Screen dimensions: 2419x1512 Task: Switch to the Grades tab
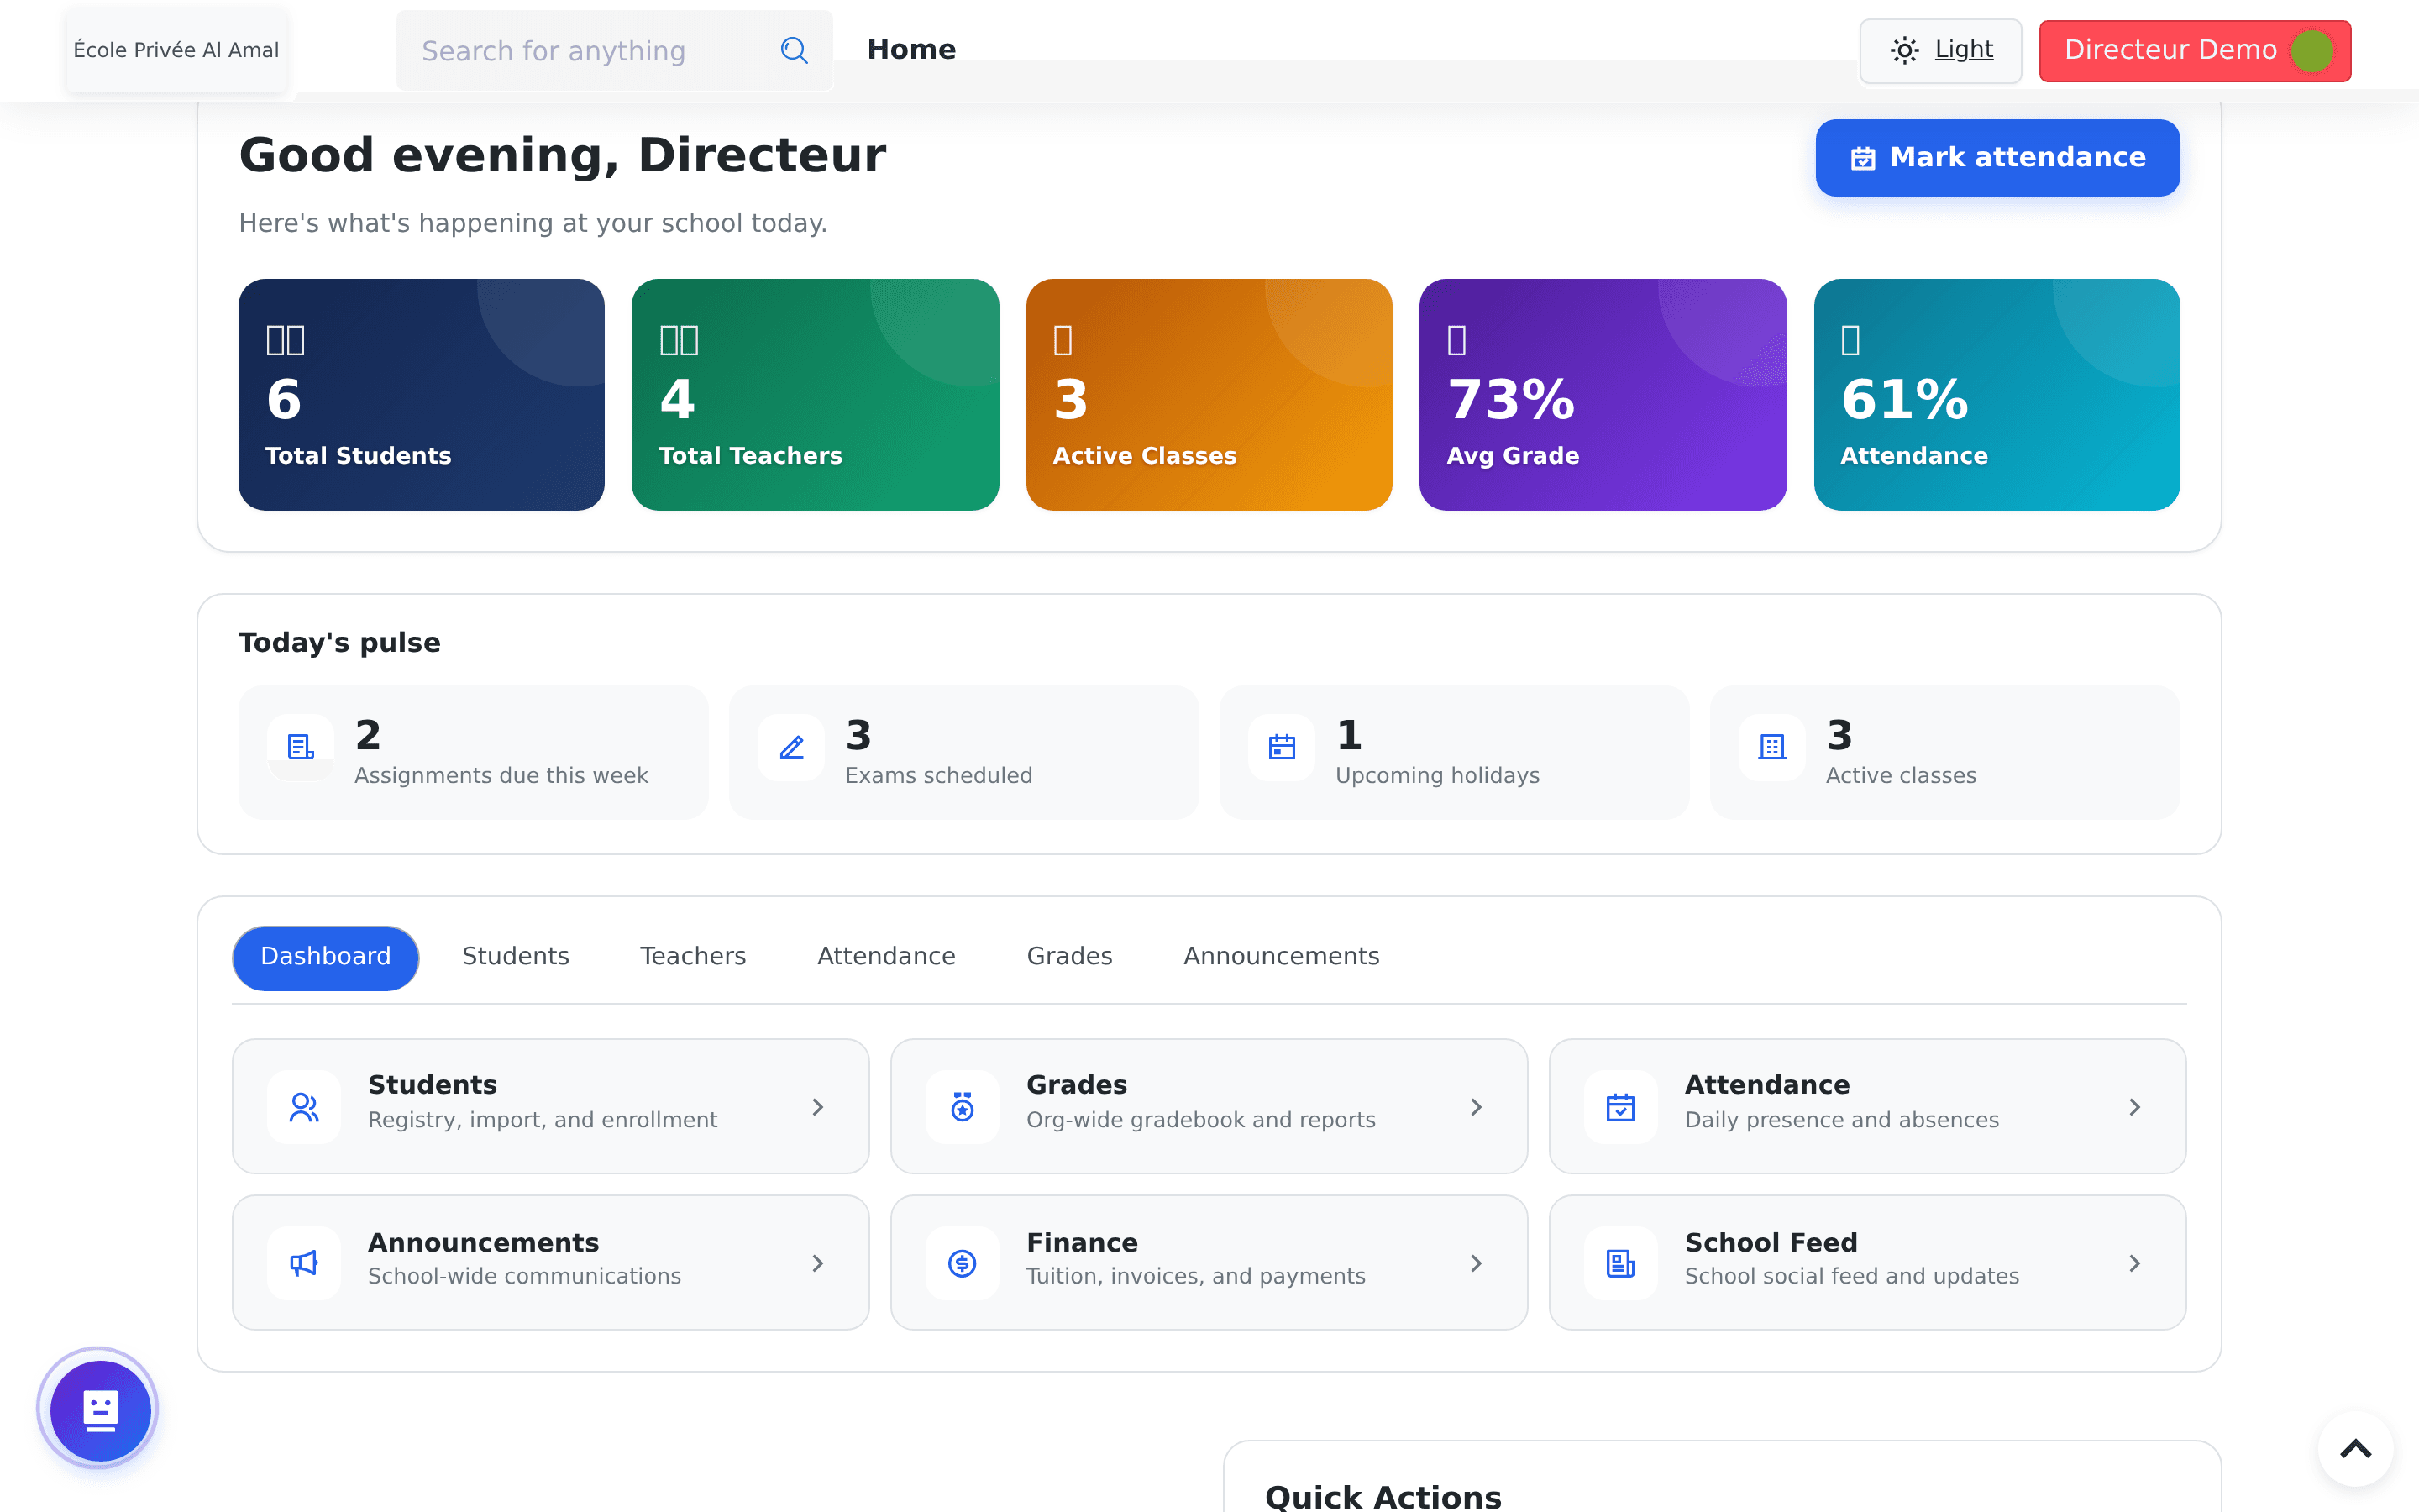click(x=1068, y=957)
